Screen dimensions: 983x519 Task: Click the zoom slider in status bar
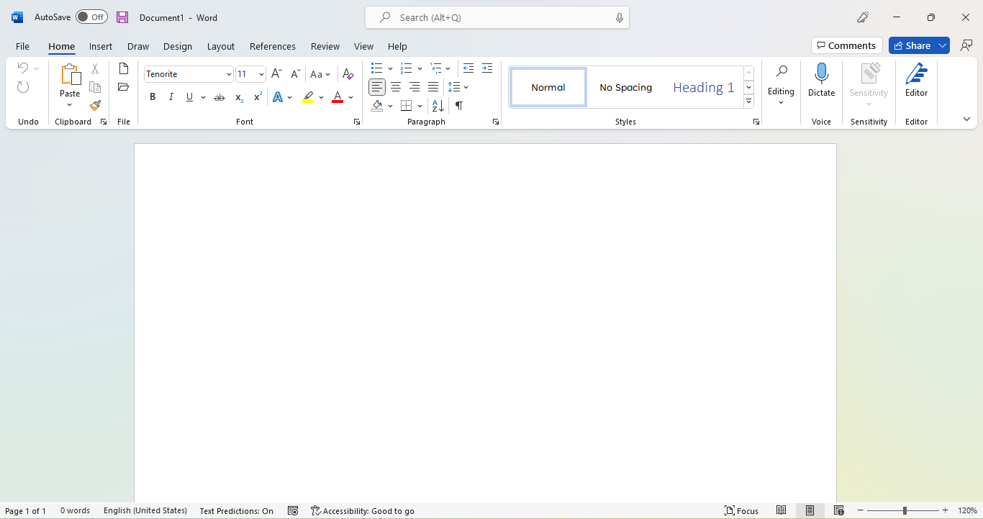coord(905,510)
